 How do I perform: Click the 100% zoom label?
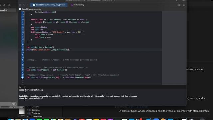pos(23,116)
